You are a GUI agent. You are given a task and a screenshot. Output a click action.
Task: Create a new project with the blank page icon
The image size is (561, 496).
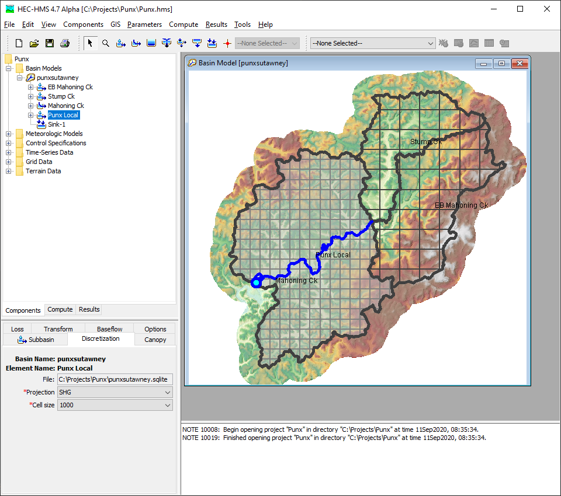[x=19, y=43]
